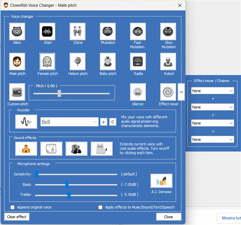Viewport: 241px width, 225px height.
Task: Toggle the church sound effect
Action: click(26, 149)
